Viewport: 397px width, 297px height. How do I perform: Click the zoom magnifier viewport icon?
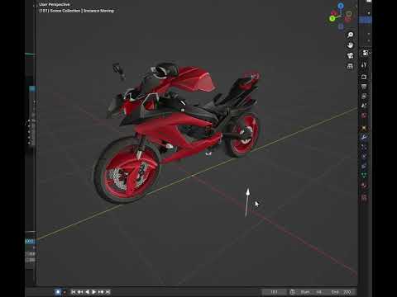point(350,35)
